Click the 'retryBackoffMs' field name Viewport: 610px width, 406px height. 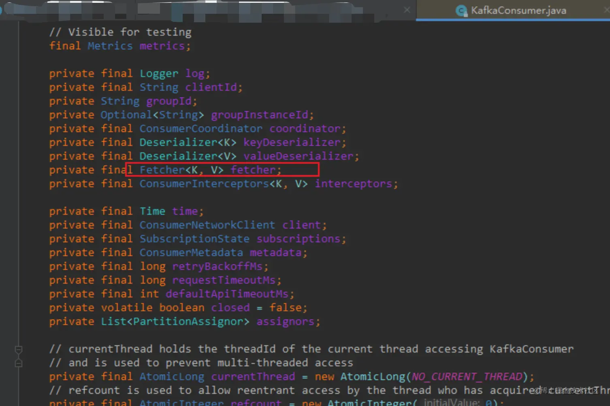coord(218,266)
